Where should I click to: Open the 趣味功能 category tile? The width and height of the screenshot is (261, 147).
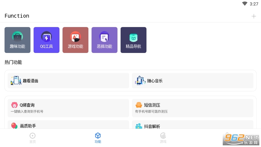coord(18,40)
